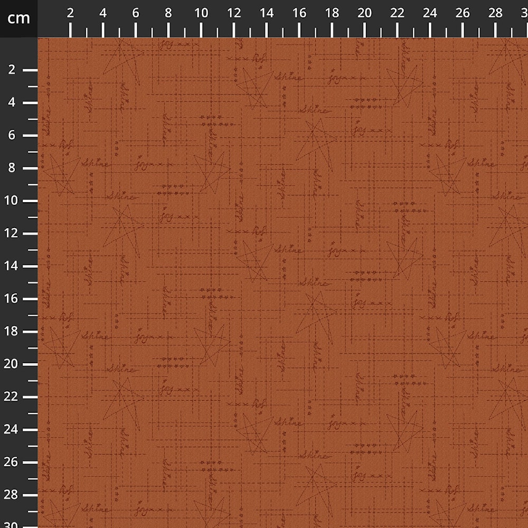Viewport: 528px width, 528px height.
Task: Click the 20 mark on top ruler
Action: [365, 14]
